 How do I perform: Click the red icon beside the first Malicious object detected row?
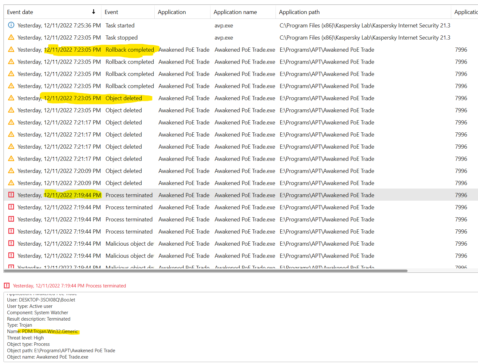11,243
